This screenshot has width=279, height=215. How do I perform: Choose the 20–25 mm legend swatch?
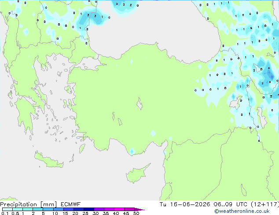[78, 209]
